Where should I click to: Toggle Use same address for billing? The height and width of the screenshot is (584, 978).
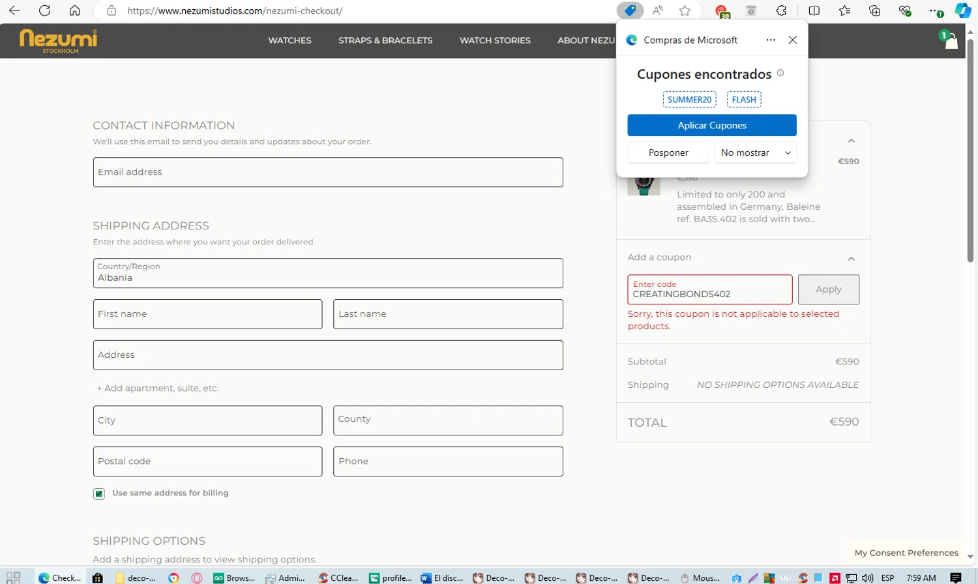point(99,493)
